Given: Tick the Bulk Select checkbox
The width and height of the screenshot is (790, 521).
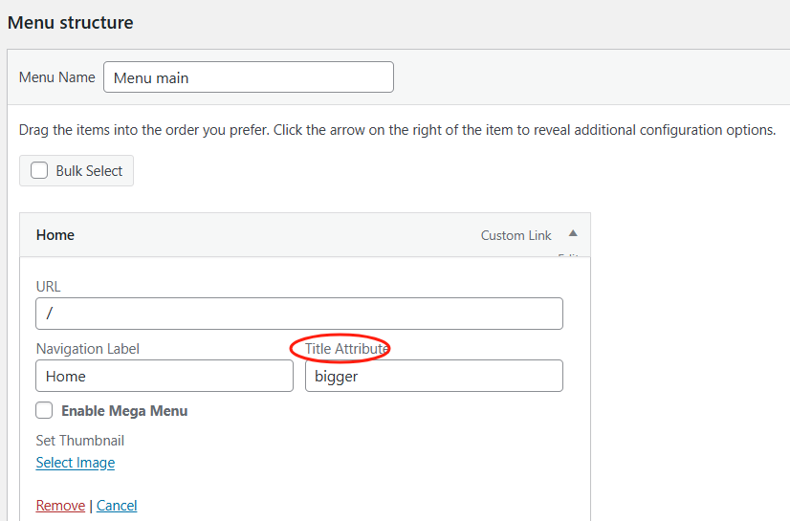Looking at the screenshot, I should pos(39,171).
